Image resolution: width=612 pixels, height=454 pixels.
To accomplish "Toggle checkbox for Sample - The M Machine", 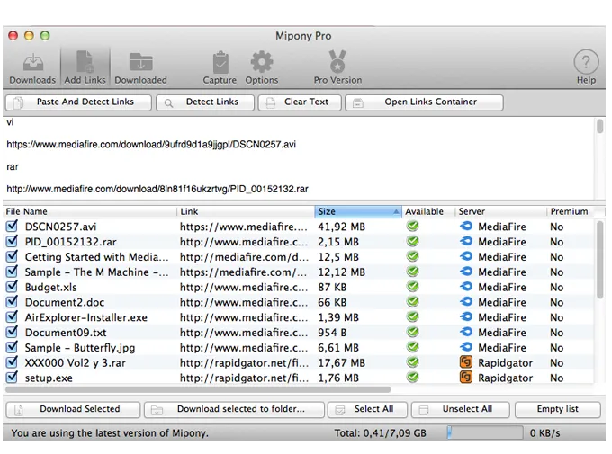I will (x=12, y=272).
